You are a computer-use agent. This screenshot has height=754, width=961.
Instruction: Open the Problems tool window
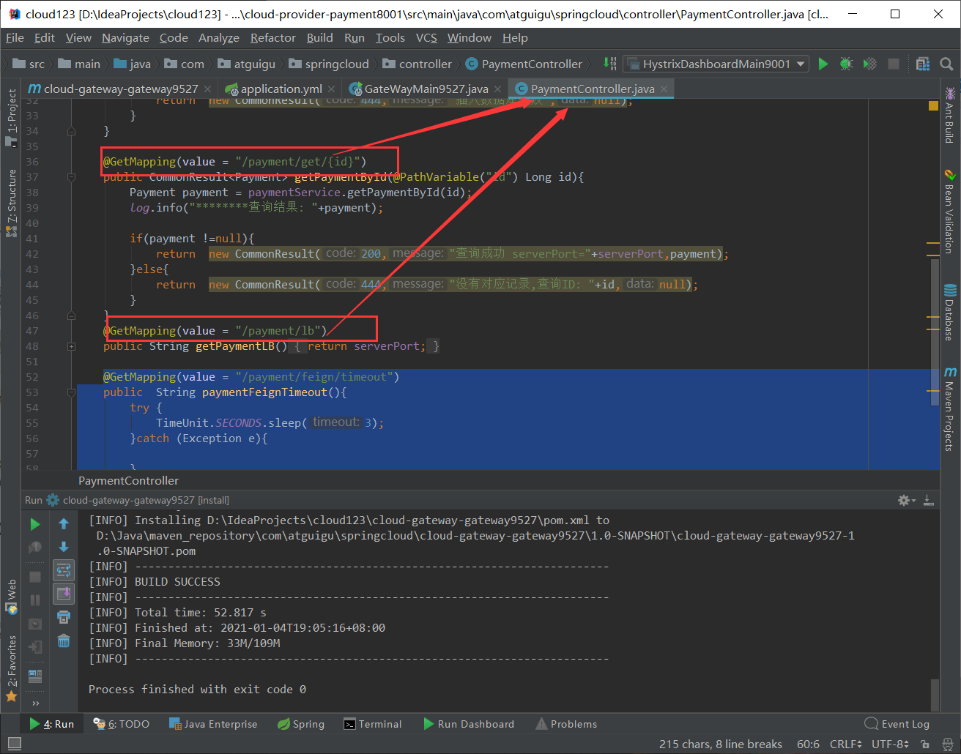[566, 724]
